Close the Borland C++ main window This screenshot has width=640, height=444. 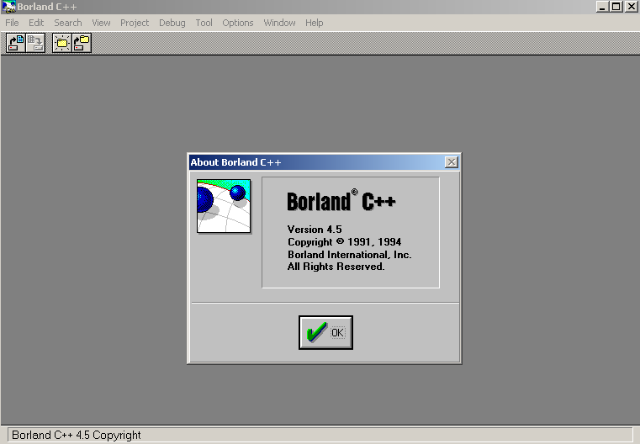631,7
